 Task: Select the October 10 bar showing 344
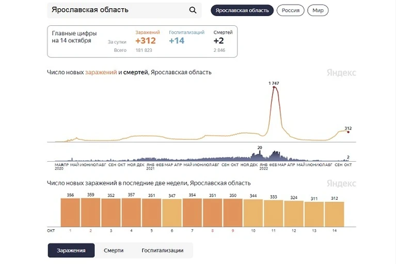(253, 213)
